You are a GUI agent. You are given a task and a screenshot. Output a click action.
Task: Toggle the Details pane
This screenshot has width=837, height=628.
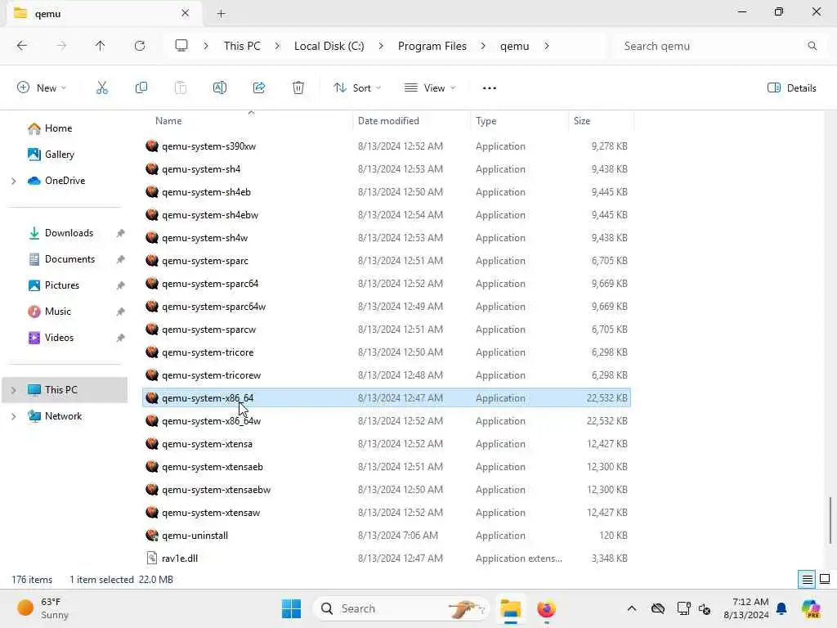tap(791, 88)
